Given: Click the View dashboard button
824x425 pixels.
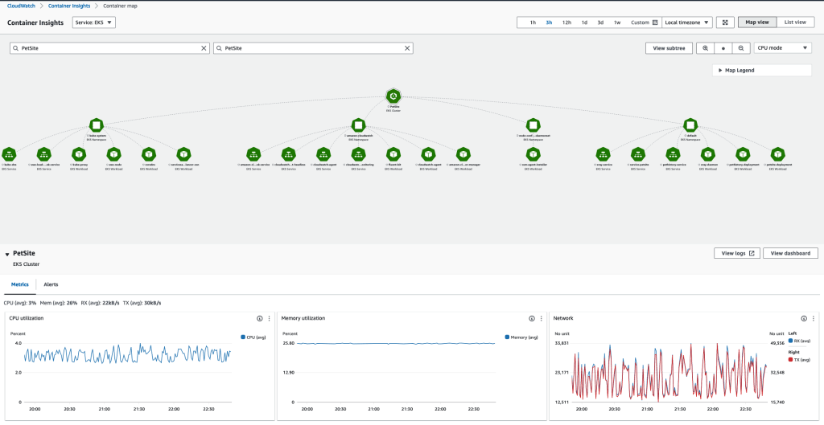Looking at the screenshot, I should 790,253.
